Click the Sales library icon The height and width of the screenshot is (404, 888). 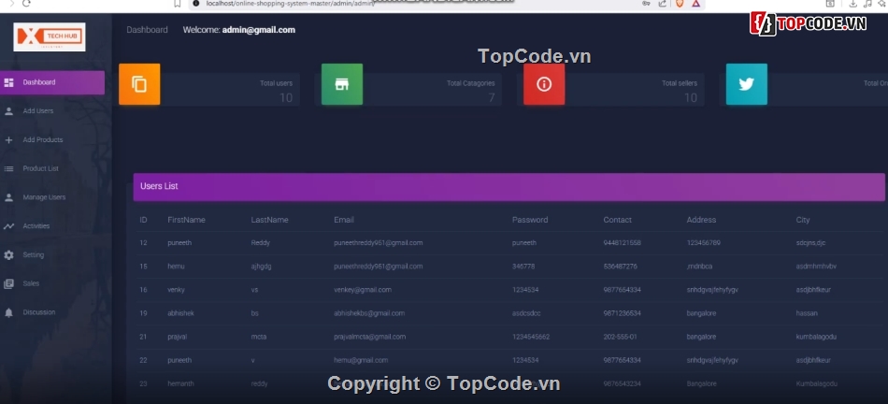(x=8, y=284)
